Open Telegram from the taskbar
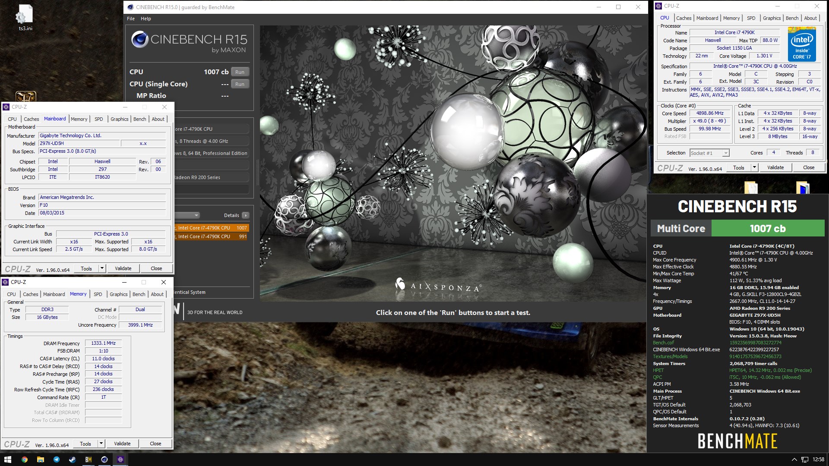 [56, 460]
